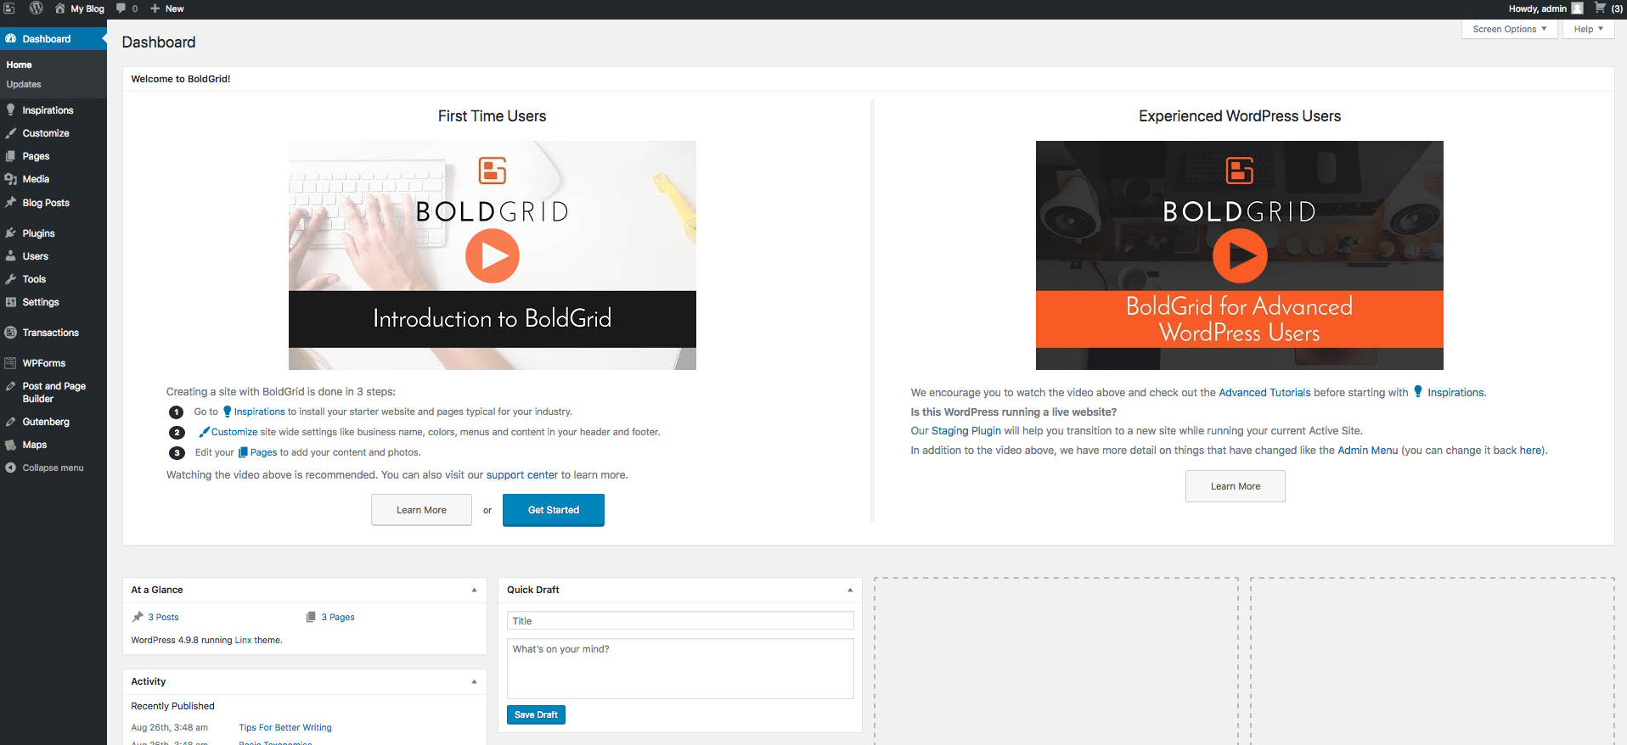The width and height of the screenshot is (1627, 745).
Task: Click the WPForms icon in sidebar
Action: tap(11, 363)
